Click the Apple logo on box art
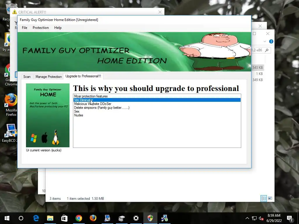Screen dimensions: 299x224 pos(44,138)
